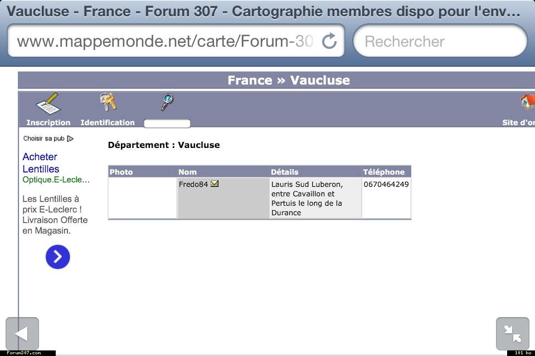Image resolution: width=535 pixels, height=356 pixels.
Task: Click the Inscription pencil-and-paper icon
Action: (x=48, y=103)
